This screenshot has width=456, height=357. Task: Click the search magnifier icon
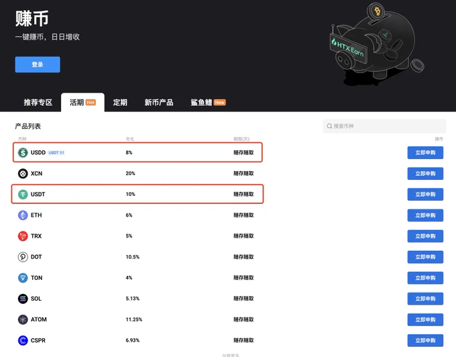coord(329,126)
